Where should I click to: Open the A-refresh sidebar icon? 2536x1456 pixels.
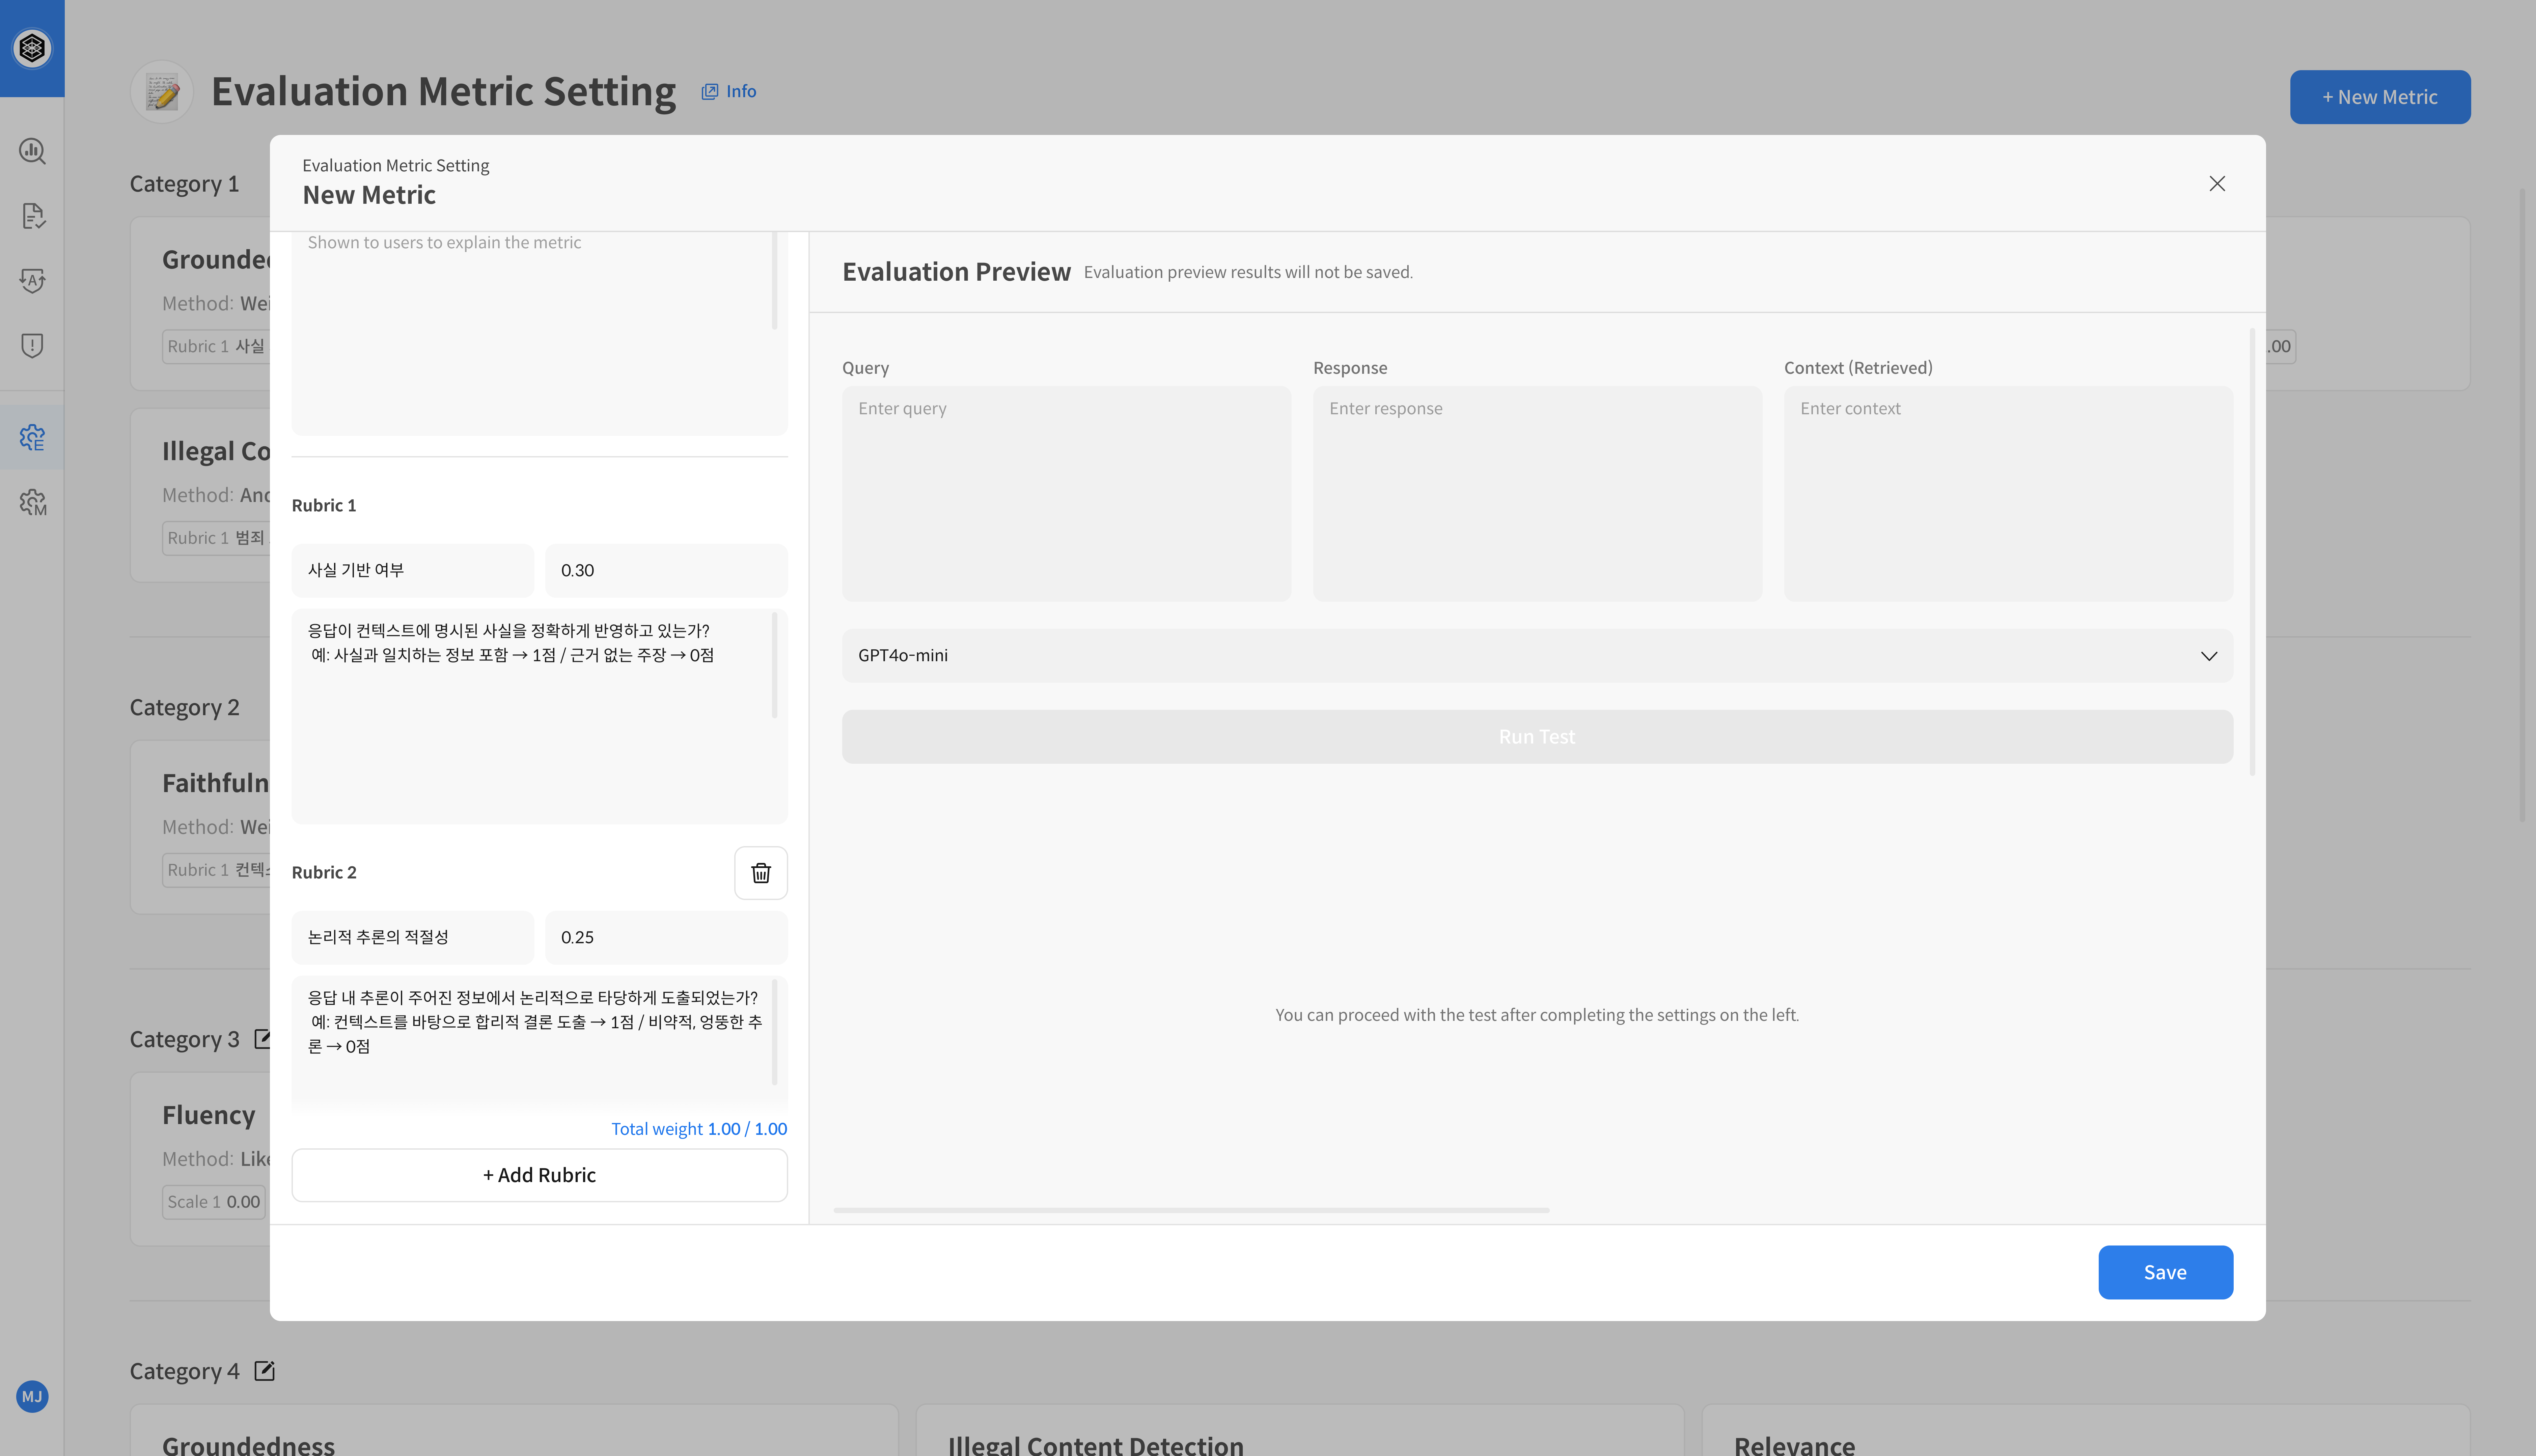coord(32,281)
